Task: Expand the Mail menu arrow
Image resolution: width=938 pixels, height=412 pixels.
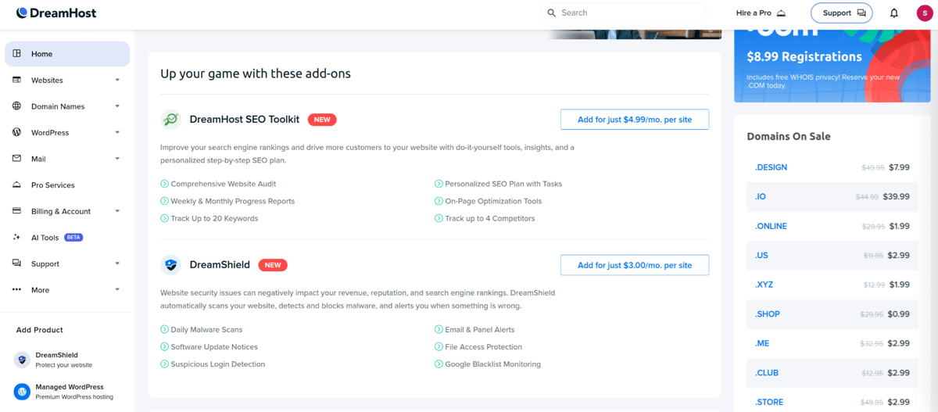Action: pyautogui.click(x=117, y=159)
